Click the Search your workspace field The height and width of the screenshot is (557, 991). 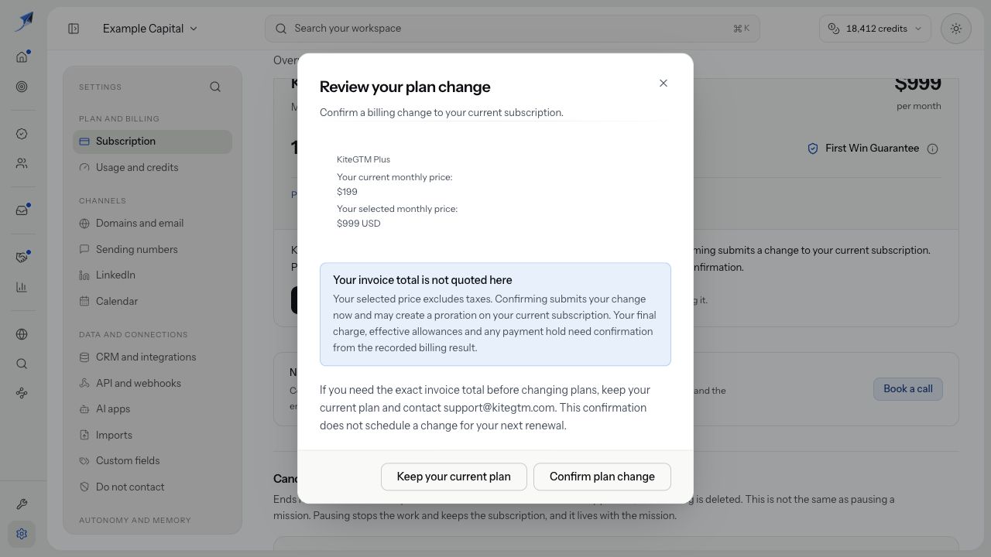pyautogui.click(x=512, y=29)
